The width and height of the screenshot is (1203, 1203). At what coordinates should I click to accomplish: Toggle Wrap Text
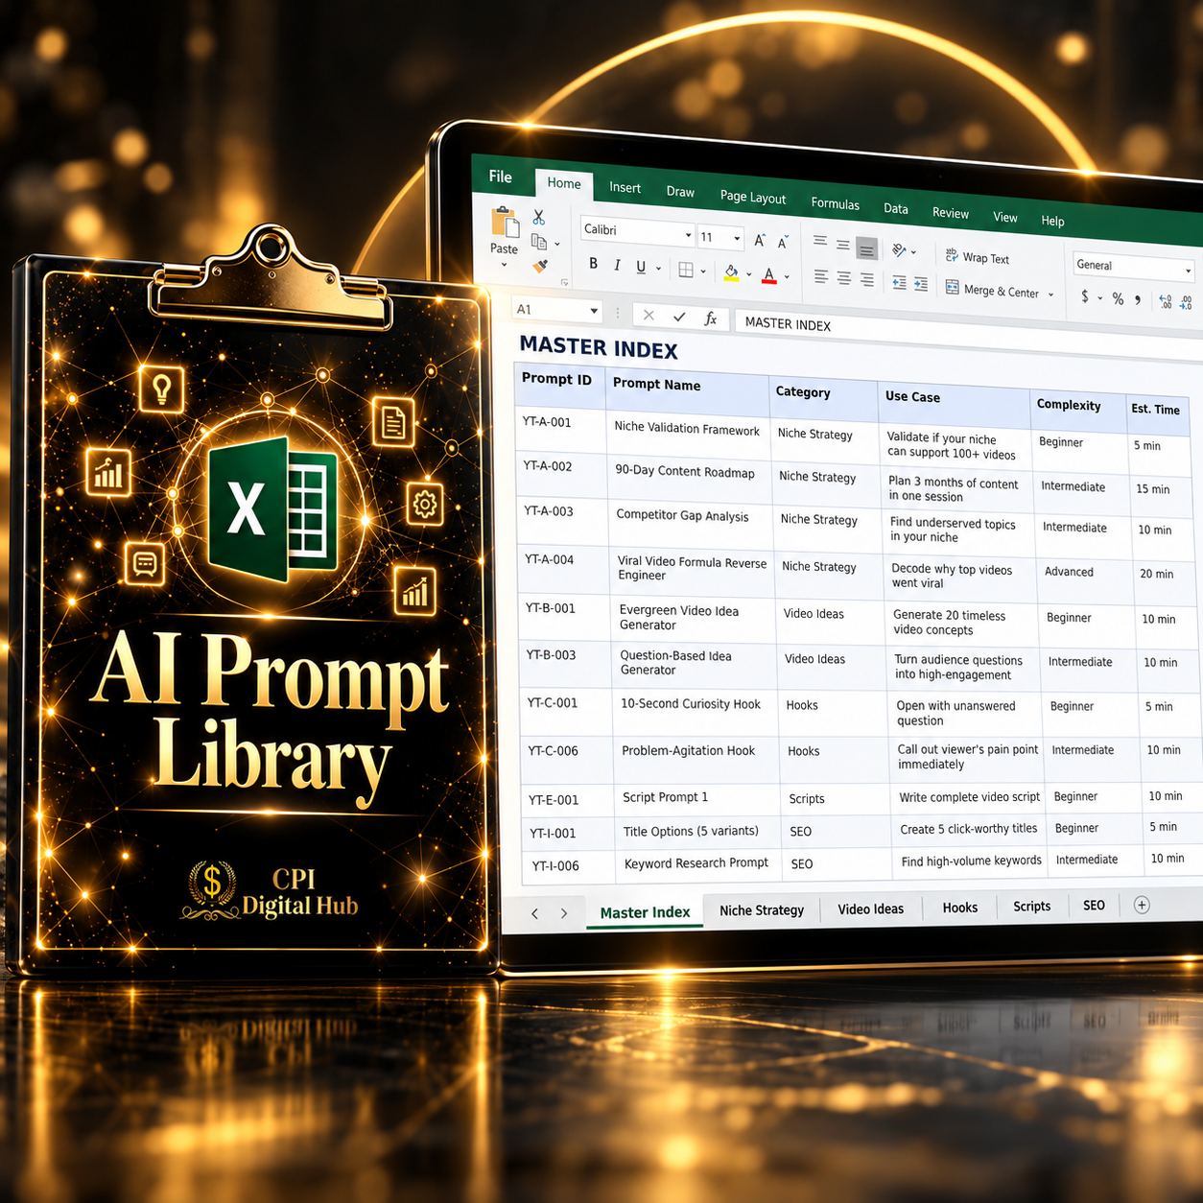coord(978,257)
